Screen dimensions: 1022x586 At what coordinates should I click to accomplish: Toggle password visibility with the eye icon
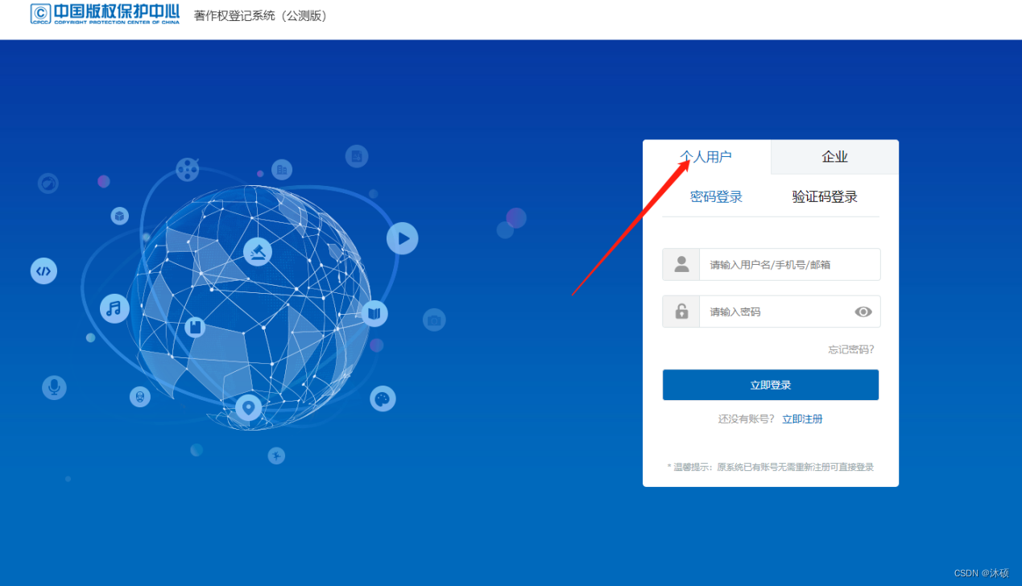pos(863,312)
